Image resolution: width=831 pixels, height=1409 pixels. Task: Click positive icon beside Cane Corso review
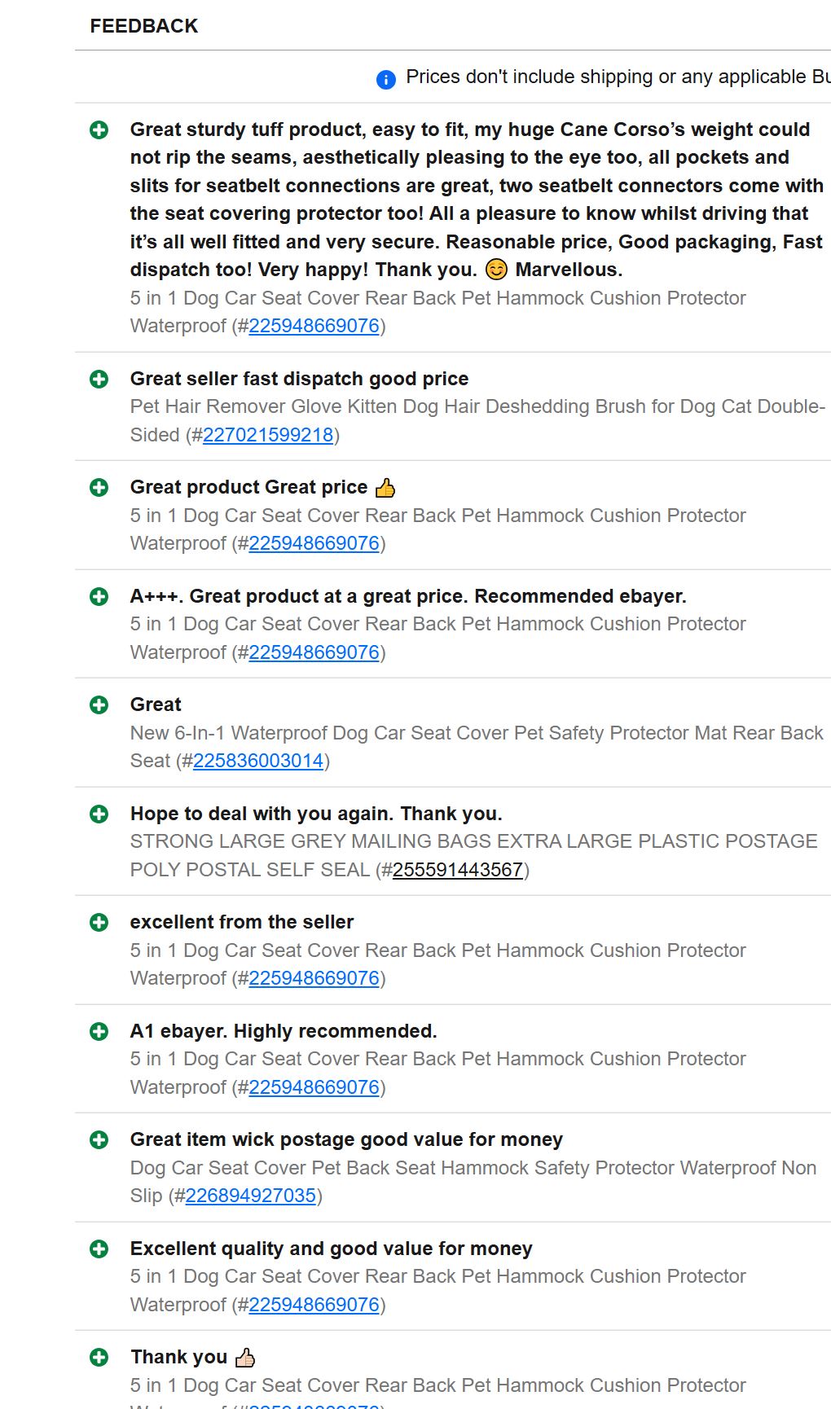[99, 129]
